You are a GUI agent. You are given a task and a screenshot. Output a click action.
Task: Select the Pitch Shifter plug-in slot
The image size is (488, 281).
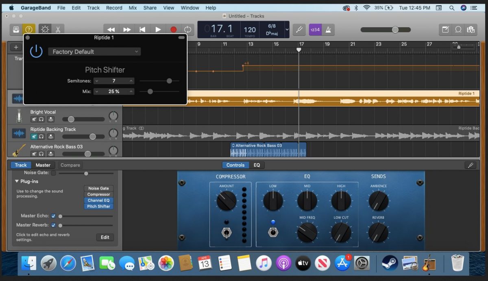pos(98,206)
